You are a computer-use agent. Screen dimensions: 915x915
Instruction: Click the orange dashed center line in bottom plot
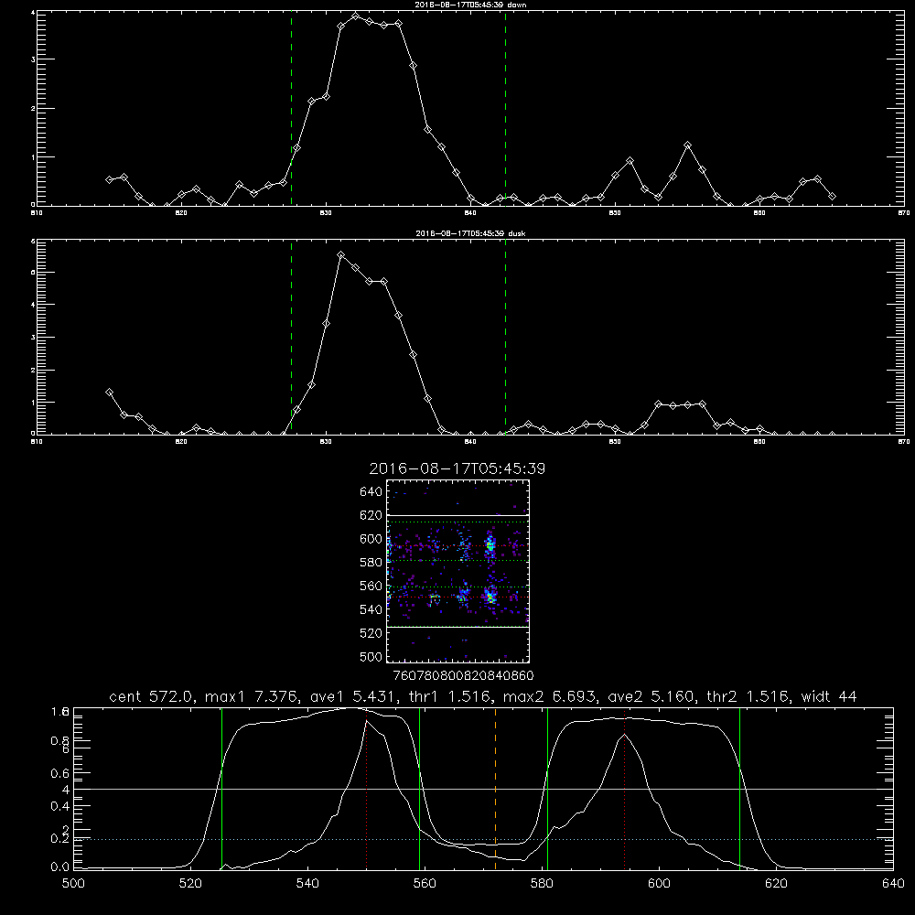point(495,788)
